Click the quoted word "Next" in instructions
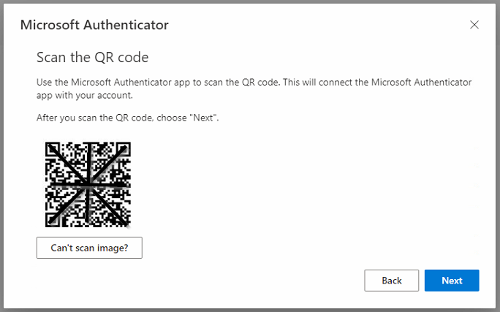 pos(202,118)
